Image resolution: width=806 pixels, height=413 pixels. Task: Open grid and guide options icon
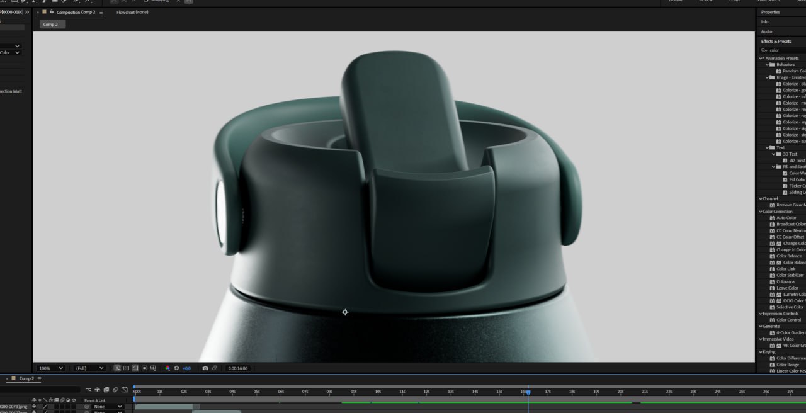coord(154,368)
